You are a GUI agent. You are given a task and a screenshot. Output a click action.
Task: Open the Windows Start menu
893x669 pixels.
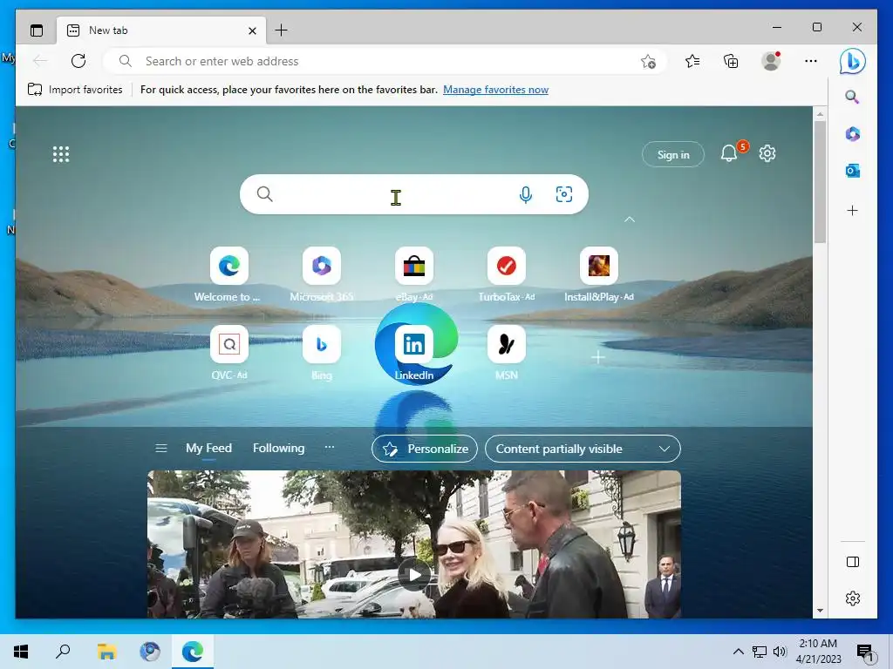(21, 652)
